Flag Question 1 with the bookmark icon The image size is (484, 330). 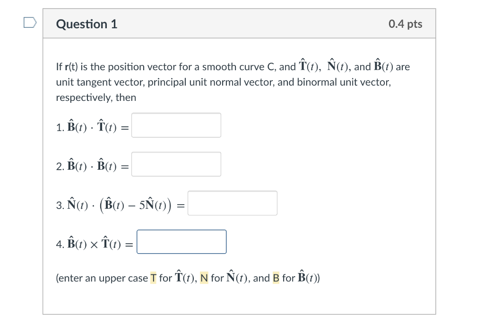tap(30, 23)
